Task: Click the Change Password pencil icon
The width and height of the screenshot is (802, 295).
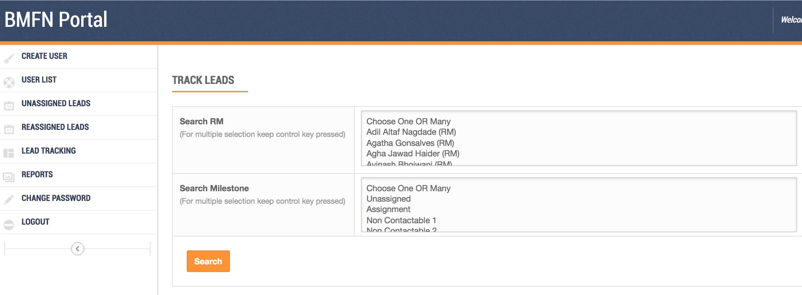Action: click(9, 200)
